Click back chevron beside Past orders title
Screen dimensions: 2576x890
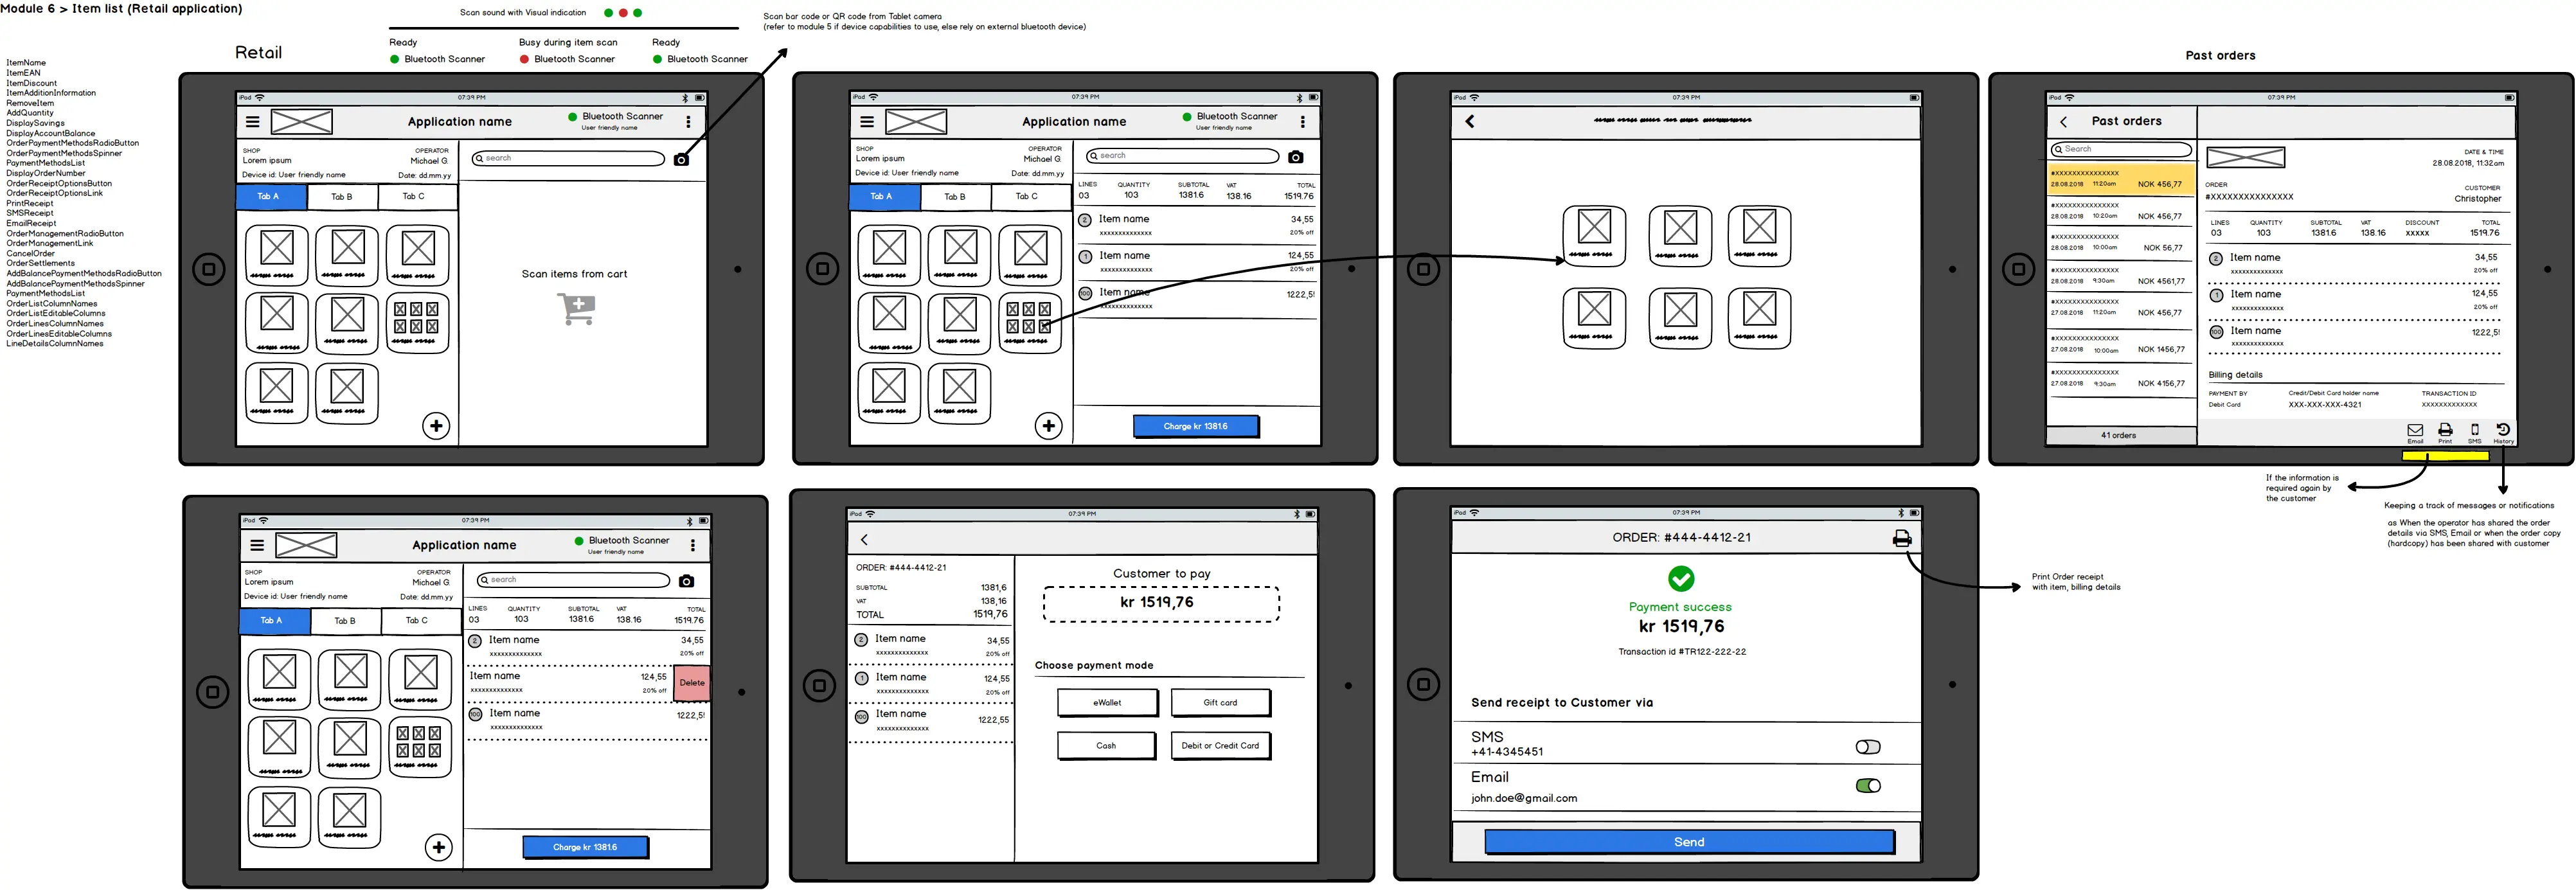pyautogui.click(x=2063, y=122)
